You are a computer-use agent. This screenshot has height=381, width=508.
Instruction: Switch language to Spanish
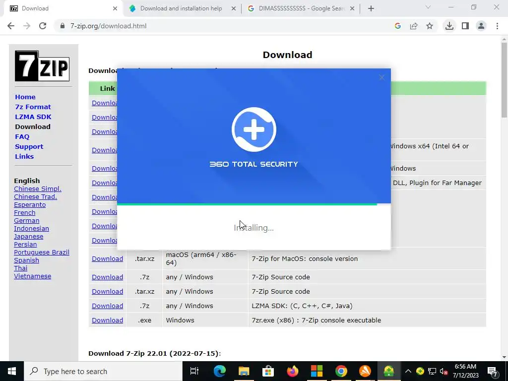click(27, 260)
